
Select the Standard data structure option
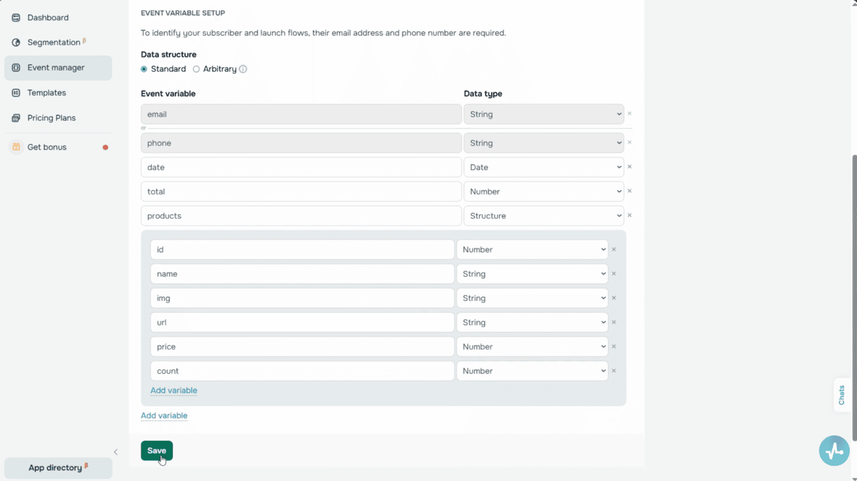click(x=144, y=69)
